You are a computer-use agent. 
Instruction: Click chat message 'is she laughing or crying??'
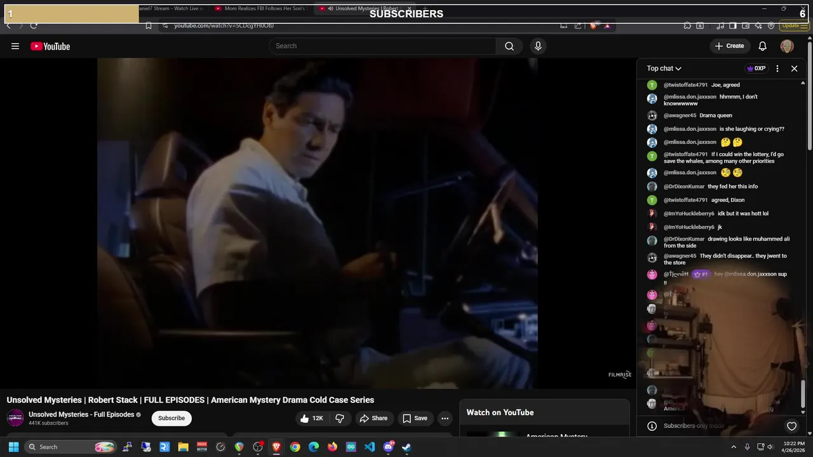click(752, 129)
